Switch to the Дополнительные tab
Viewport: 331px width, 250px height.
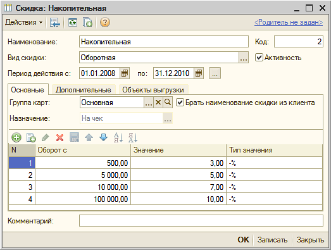point(84,90)
